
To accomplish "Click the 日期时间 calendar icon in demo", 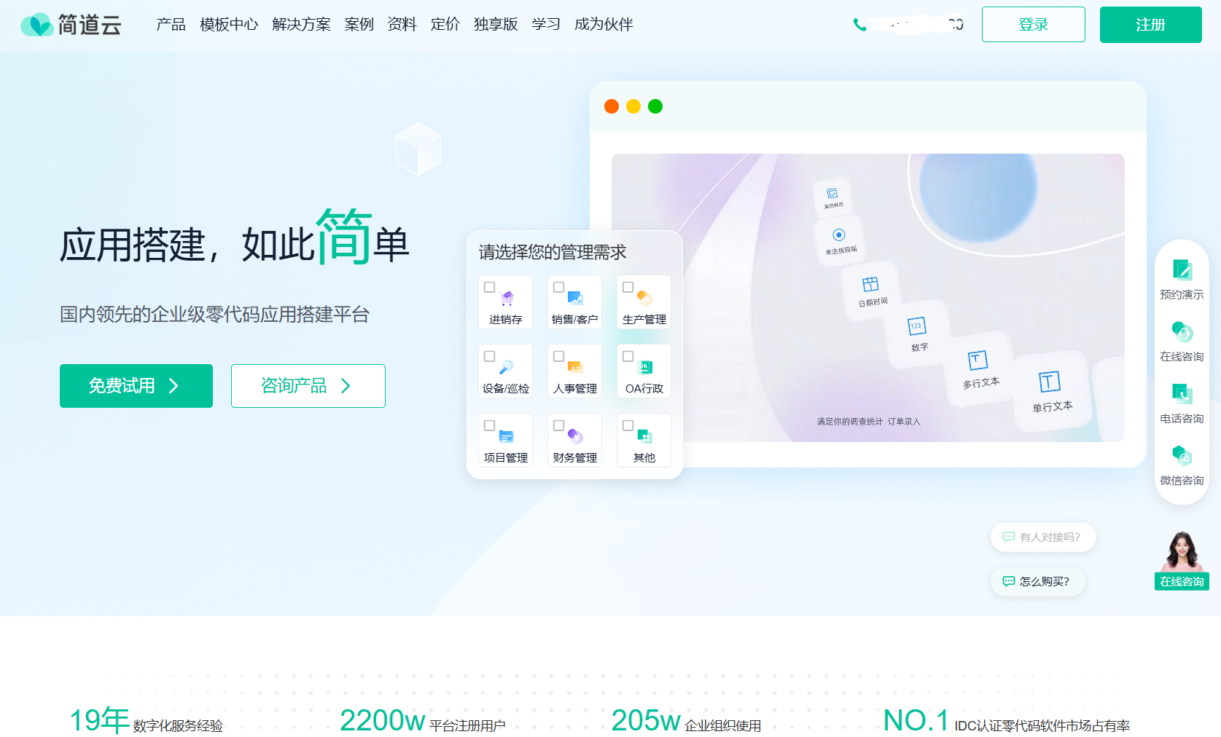I will [x=870, y=284].
